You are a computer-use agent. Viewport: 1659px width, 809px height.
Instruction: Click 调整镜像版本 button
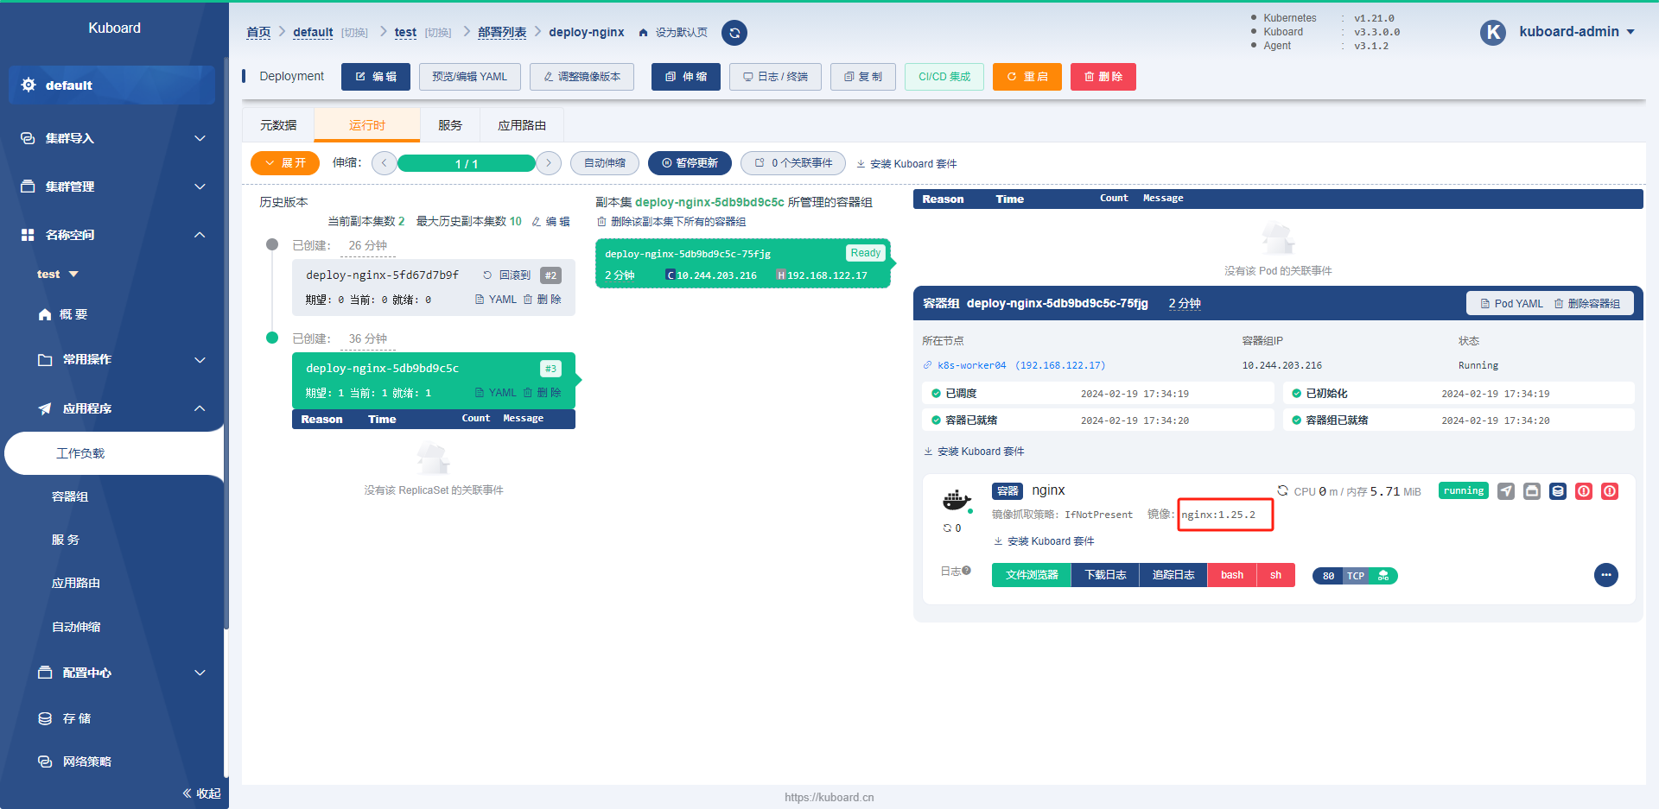pos(582,77)
